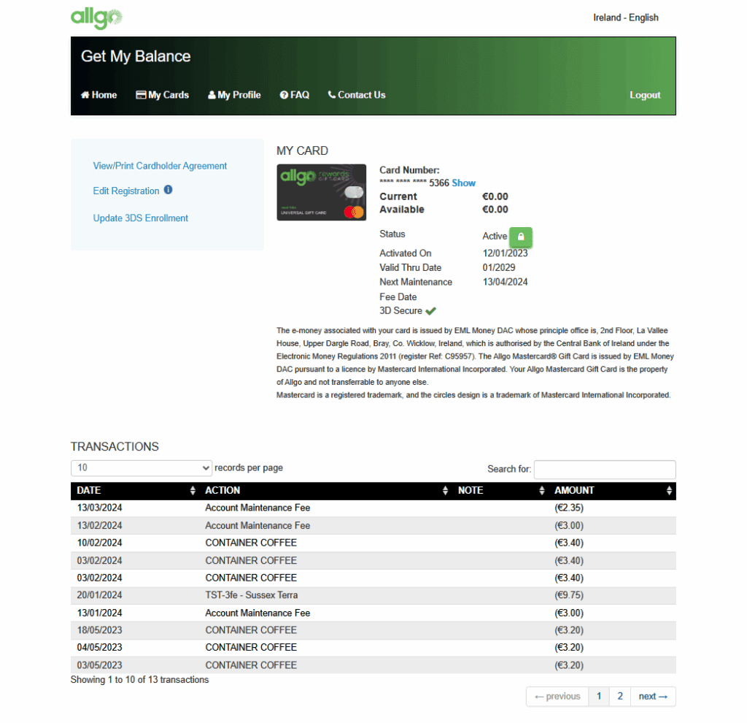Screen dimensions: 747x723
Task: Sort by Amount column sort arrows
Action: (669, 491)
